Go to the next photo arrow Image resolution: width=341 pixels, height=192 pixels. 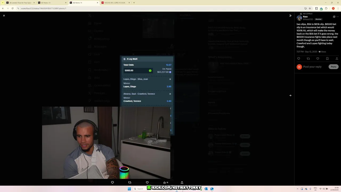point(290,95)
